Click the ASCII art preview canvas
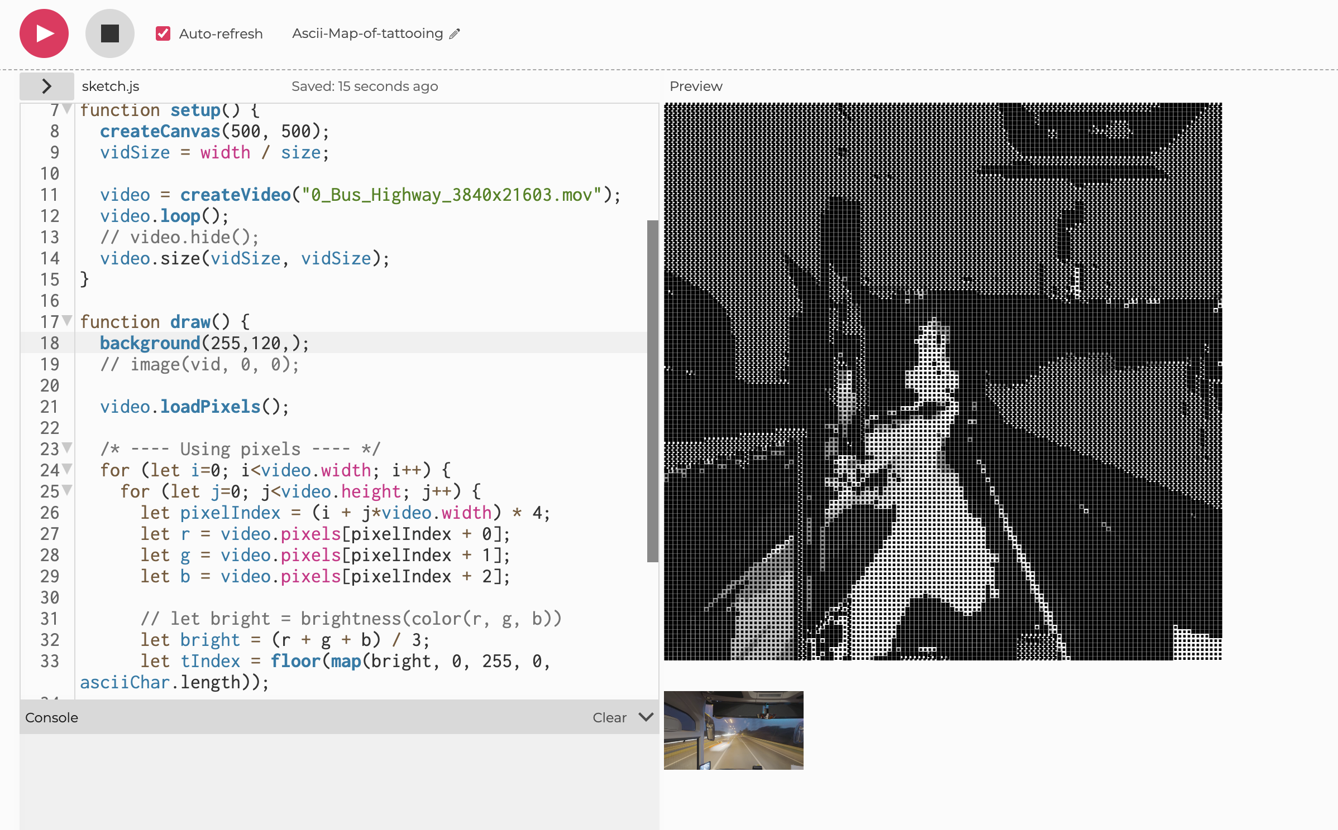The height and width of the screenshot is (830, 1338). [943, 382]
